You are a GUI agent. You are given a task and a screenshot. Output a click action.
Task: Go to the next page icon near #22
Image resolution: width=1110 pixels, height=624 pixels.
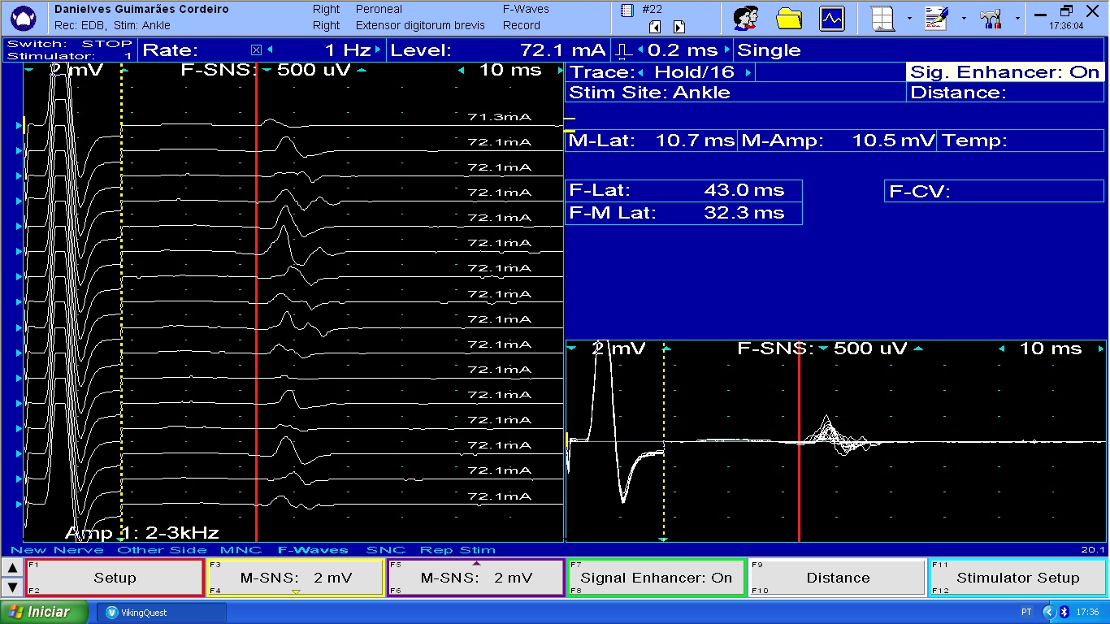coord(679,27)
